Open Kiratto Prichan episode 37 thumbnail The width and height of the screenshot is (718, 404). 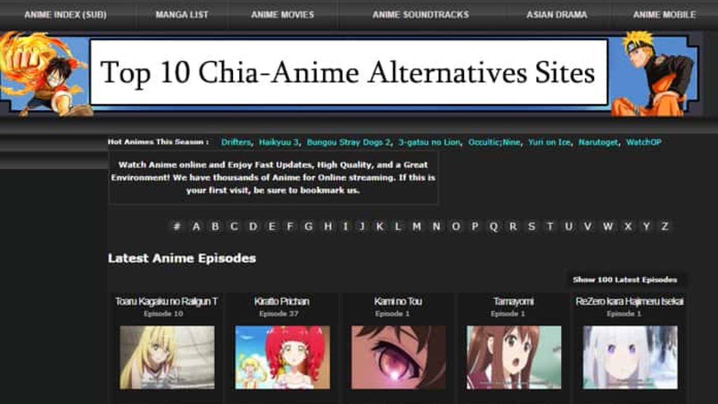[x=283, y=357]
